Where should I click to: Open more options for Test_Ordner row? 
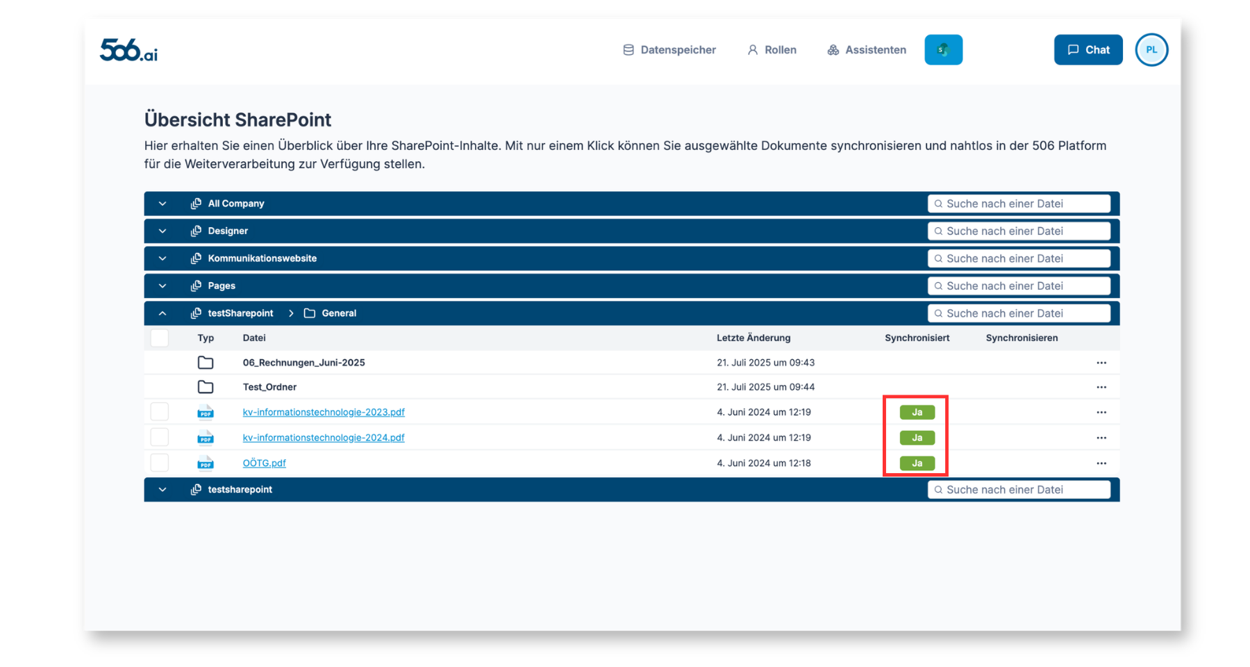pos(1101,387)
